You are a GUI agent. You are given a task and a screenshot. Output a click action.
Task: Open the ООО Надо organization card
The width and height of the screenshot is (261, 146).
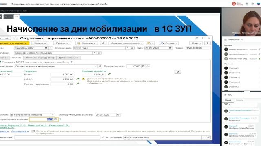132,48
